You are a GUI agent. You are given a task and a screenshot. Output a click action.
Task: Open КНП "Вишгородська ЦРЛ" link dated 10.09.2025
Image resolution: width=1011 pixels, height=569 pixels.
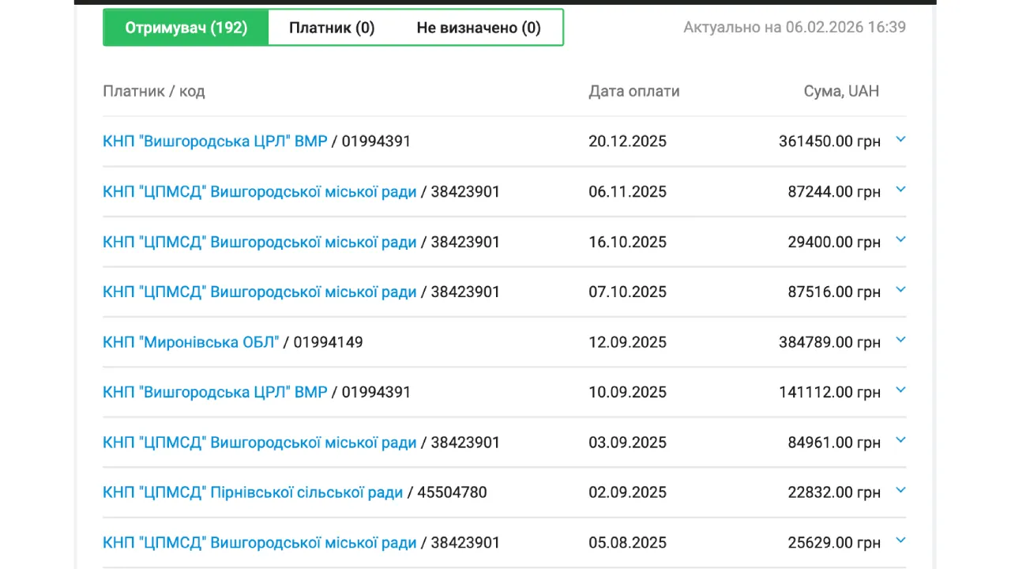click(215, 392)
